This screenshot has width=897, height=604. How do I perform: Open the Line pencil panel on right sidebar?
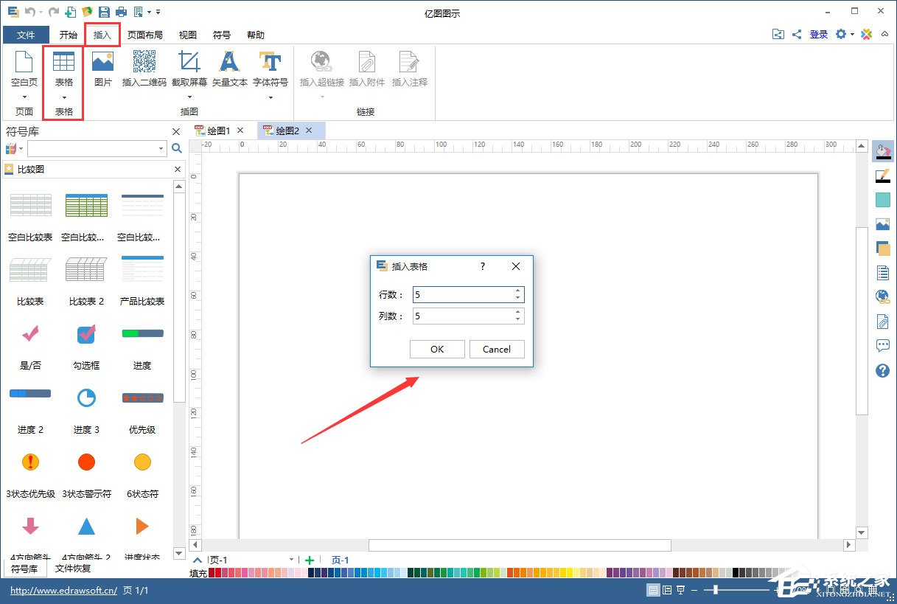click(x=882, y=176)
